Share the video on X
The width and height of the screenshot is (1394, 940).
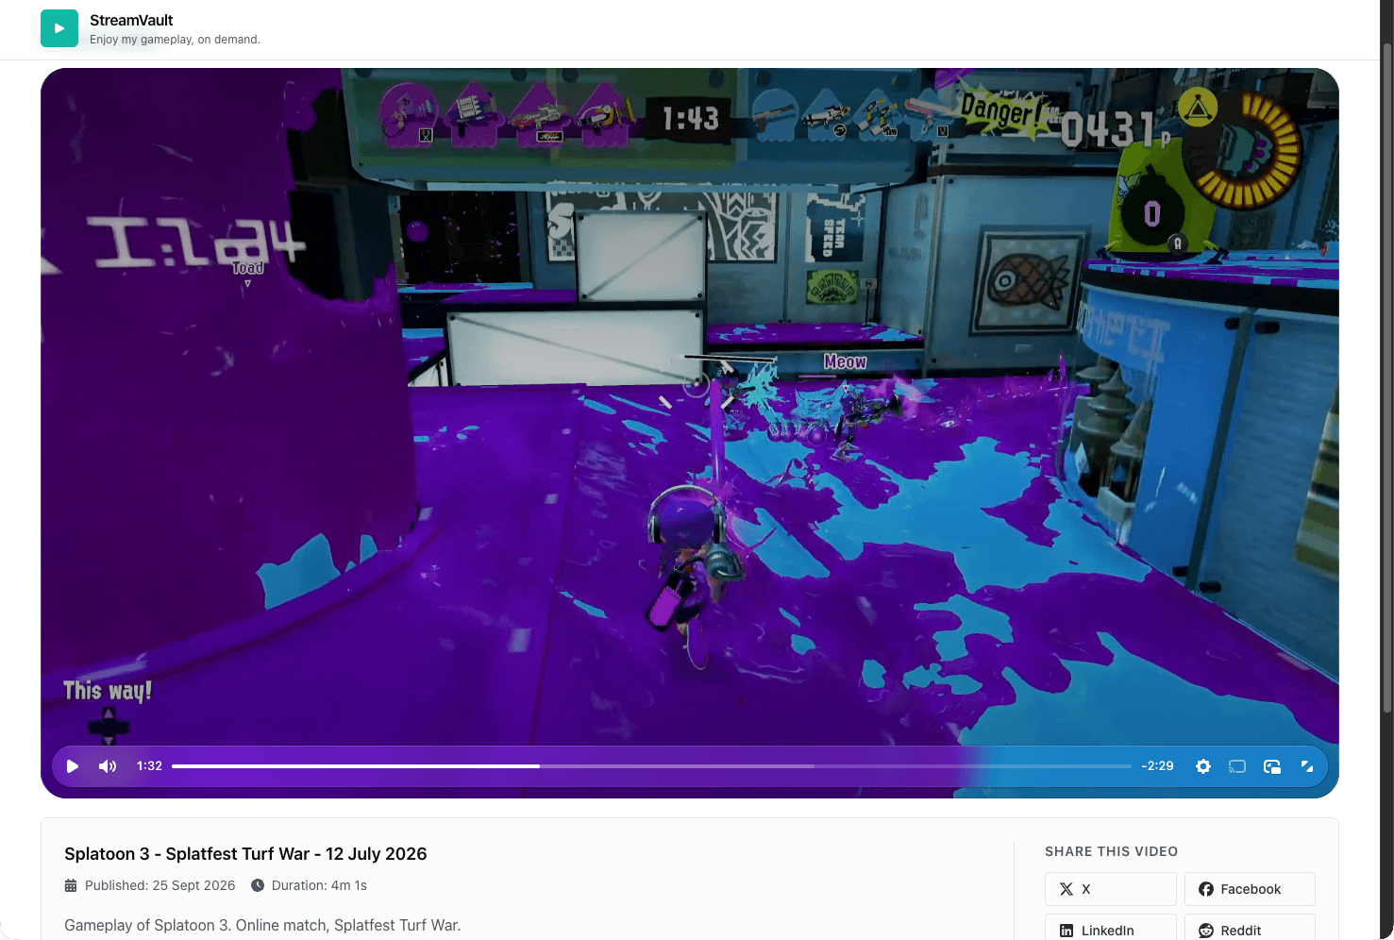[1110, 889]
